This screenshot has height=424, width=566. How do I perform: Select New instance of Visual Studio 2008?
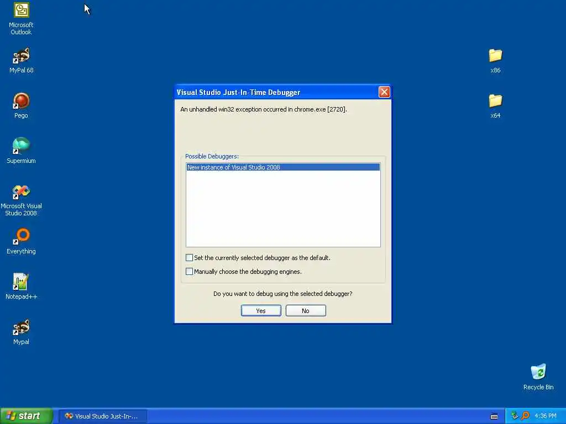click(283, 167)
